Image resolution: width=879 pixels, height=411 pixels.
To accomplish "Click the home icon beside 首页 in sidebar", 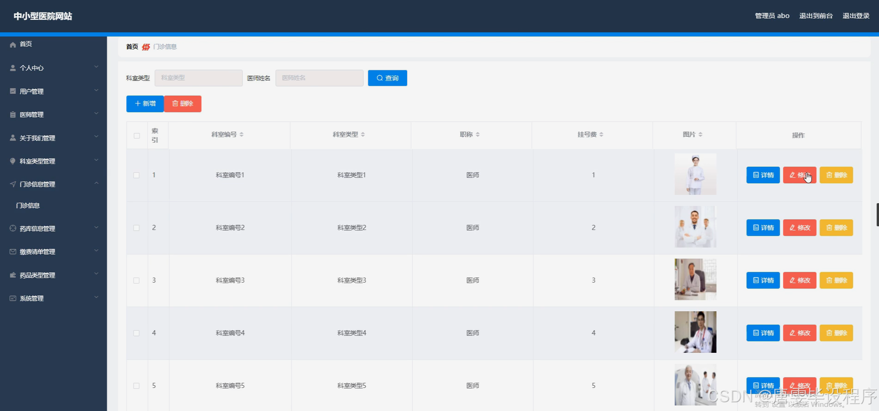I will (x=13, y=44).
